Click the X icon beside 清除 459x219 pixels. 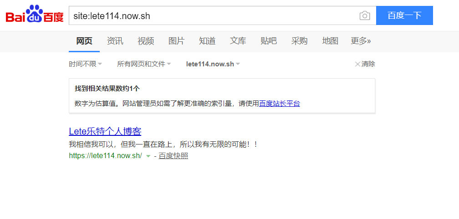357,64
